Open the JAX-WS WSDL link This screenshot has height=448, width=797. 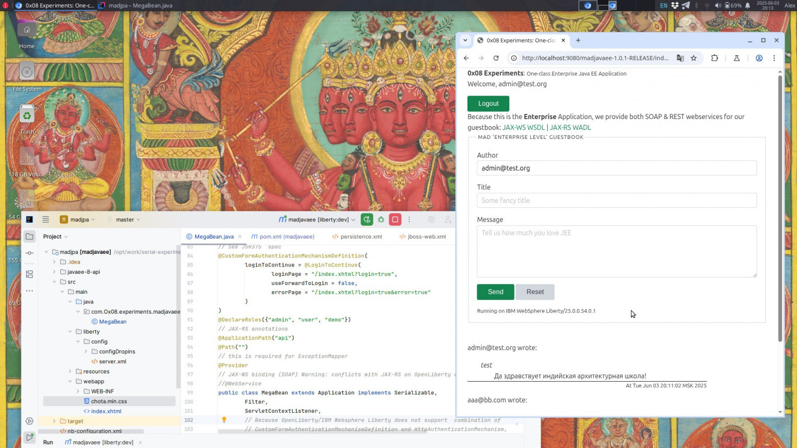(523, 128)
